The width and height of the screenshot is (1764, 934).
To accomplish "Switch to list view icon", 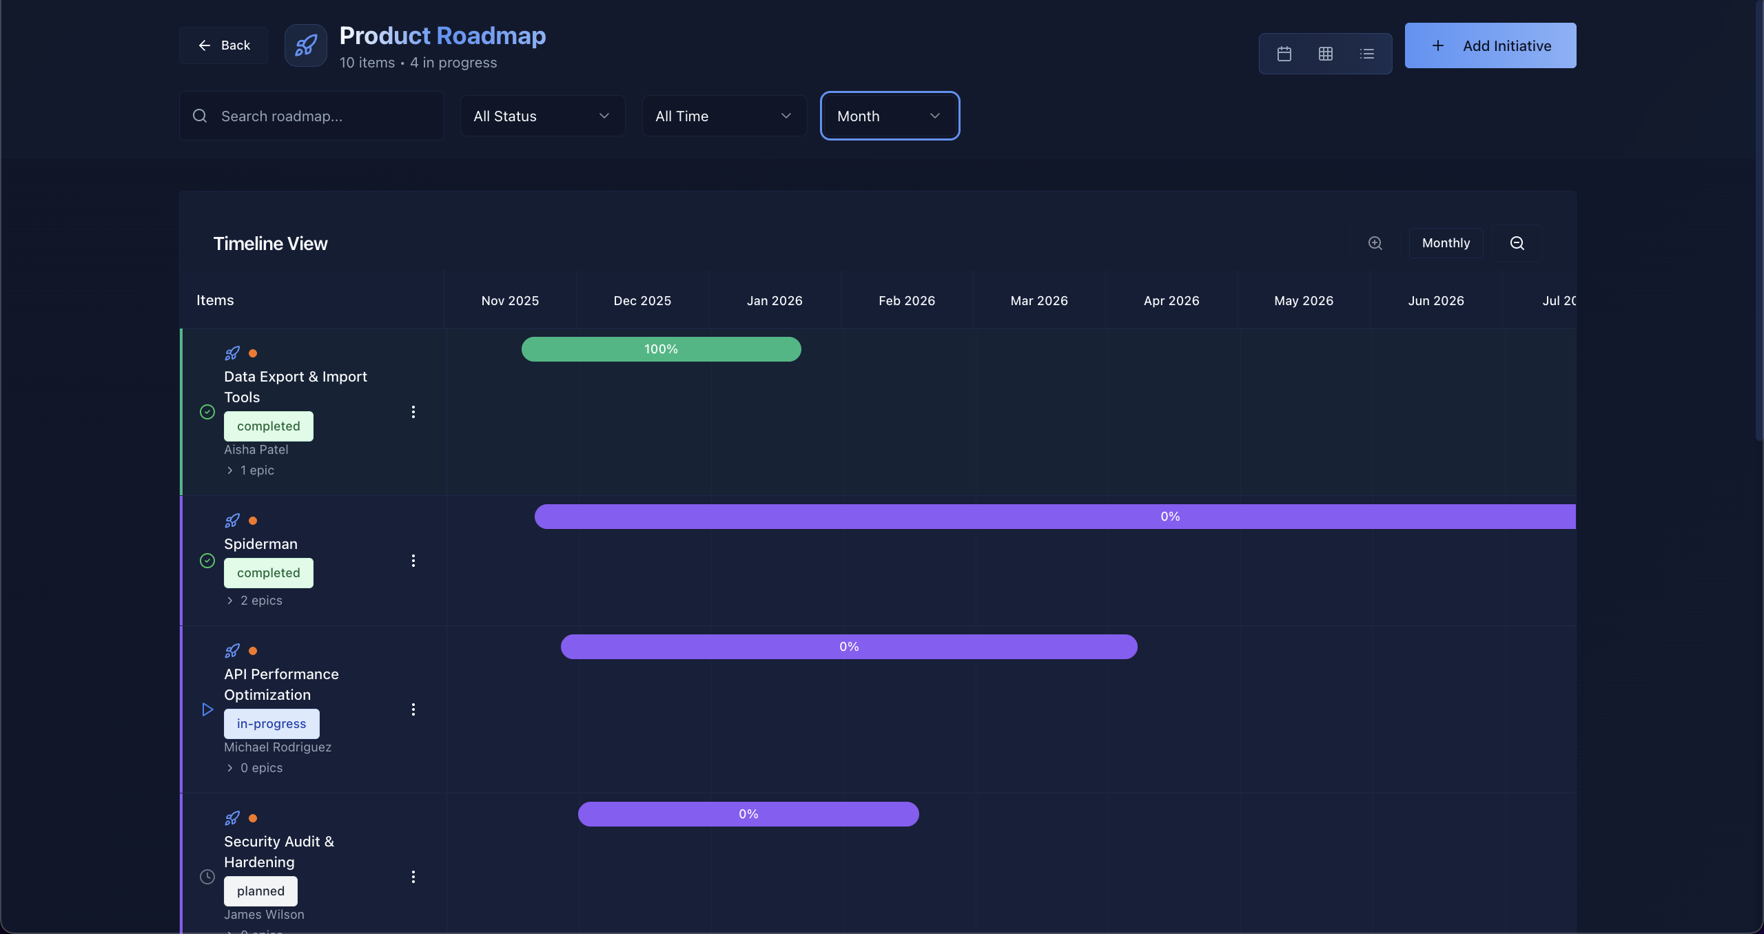I will coord(1367,54).
